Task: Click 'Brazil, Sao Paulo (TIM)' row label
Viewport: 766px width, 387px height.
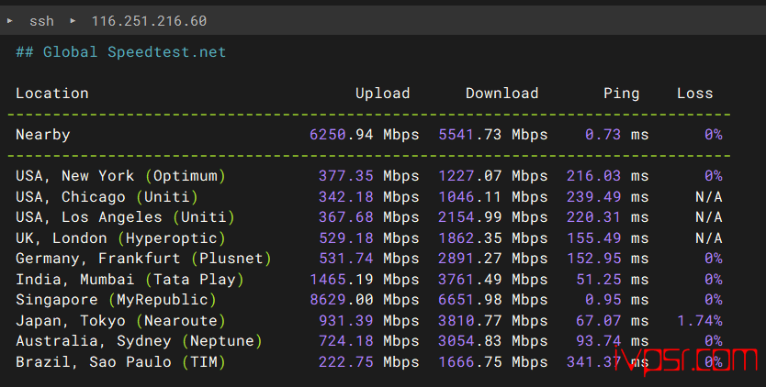Action: pyautogui.click(x=120, y=362)
